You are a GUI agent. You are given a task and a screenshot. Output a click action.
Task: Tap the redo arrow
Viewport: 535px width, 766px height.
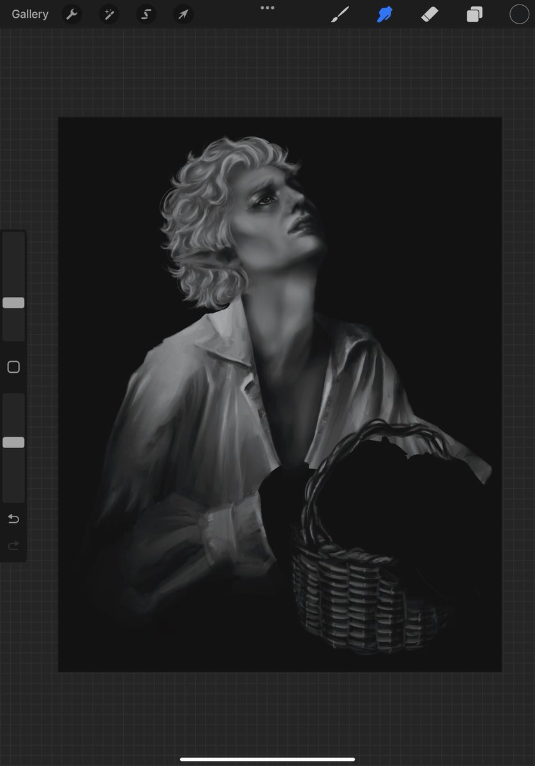click(13, 546)
